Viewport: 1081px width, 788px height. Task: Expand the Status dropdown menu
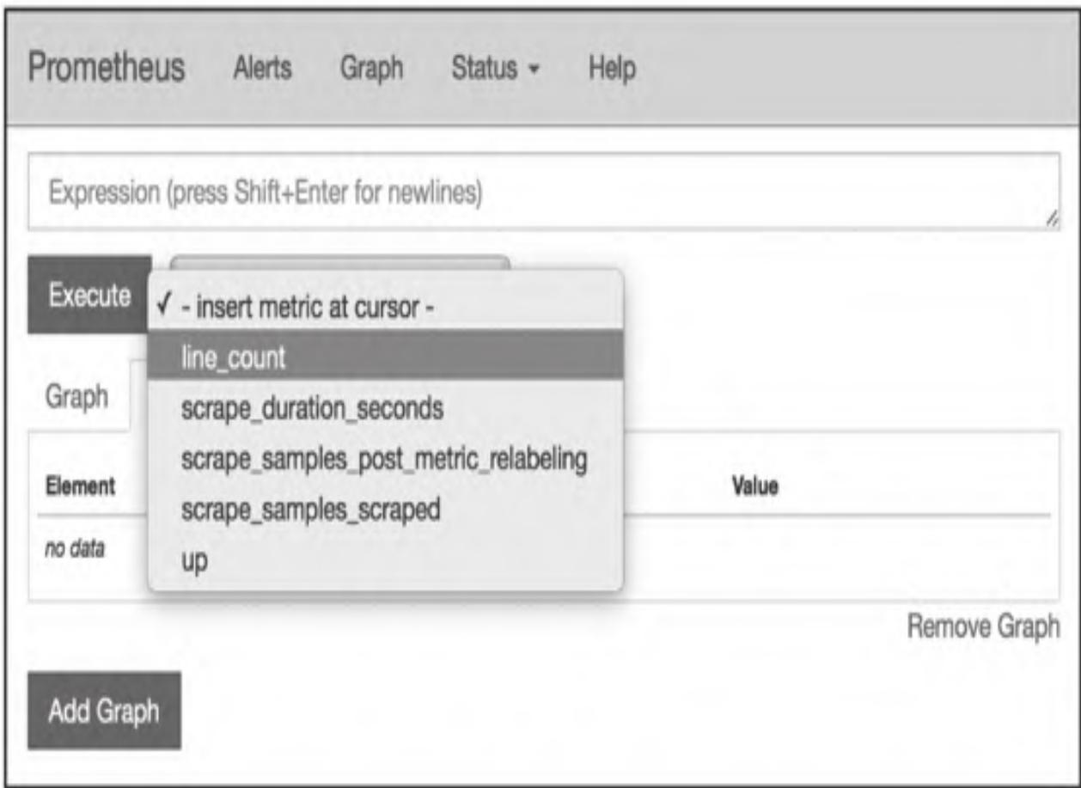(494, 68)
